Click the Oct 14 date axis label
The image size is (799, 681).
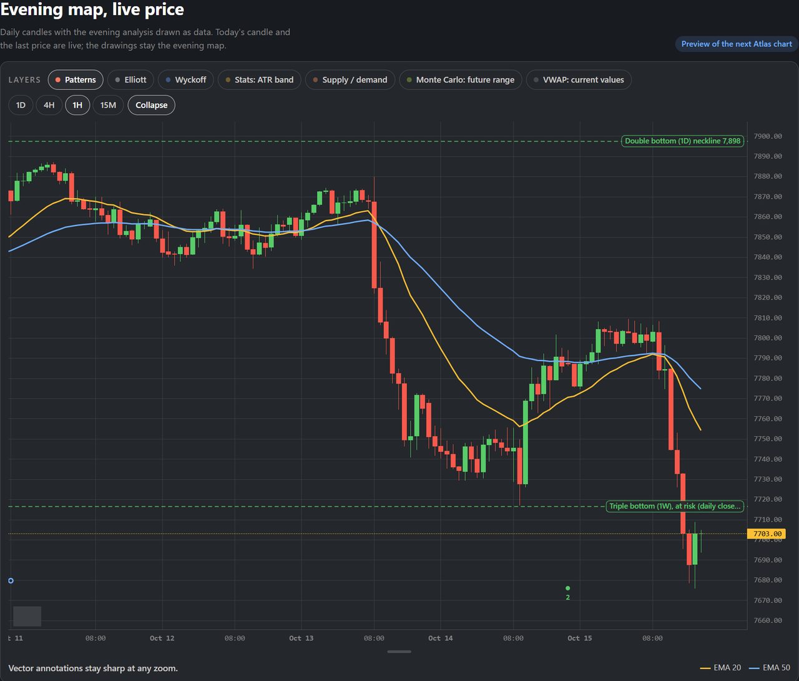pyautogui.click(x=441, y=638)
